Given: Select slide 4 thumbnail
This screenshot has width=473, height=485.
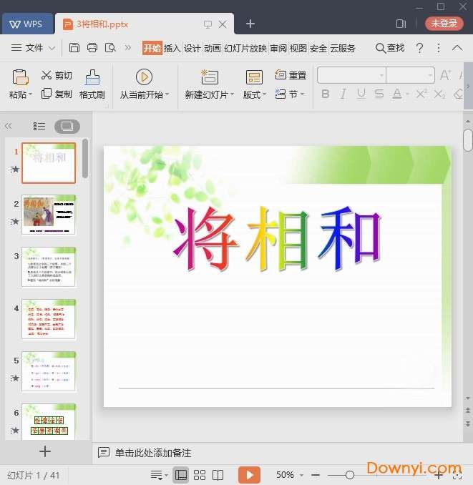Looking at the screenshot, I should (49, 319).
